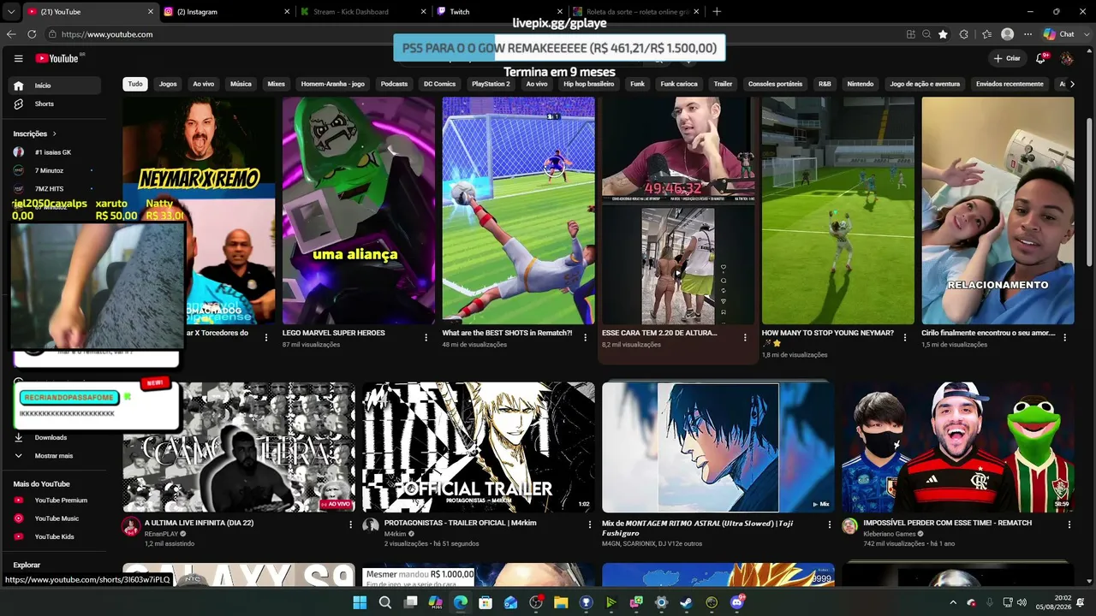Show hidden system tray icons

pyautogui.click(x=953, y=602)
